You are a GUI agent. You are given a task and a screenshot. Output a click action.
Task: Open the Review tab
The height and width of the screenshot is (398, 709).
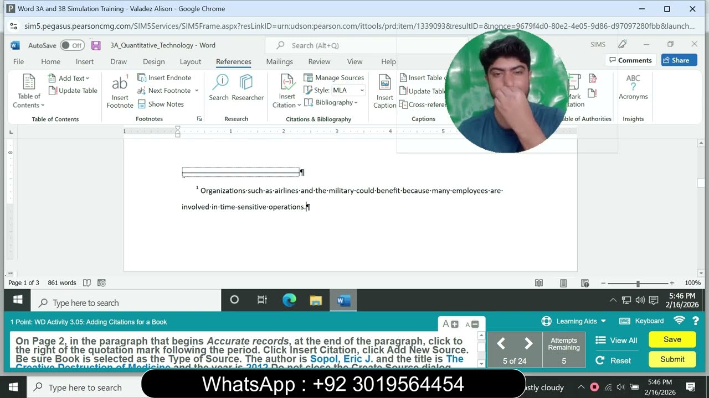(319, 61)
